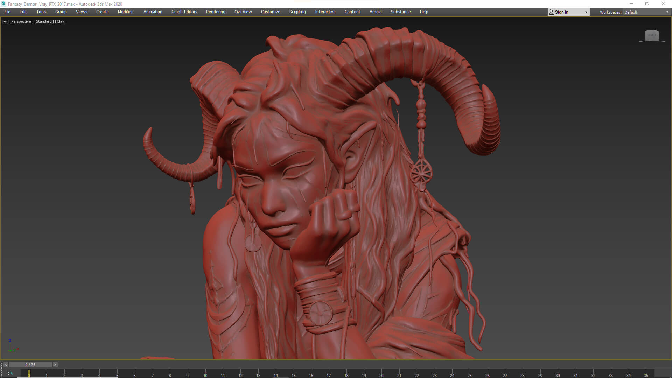
Task: Click the 0 / 35 time slider
Action: pos(30,365)
